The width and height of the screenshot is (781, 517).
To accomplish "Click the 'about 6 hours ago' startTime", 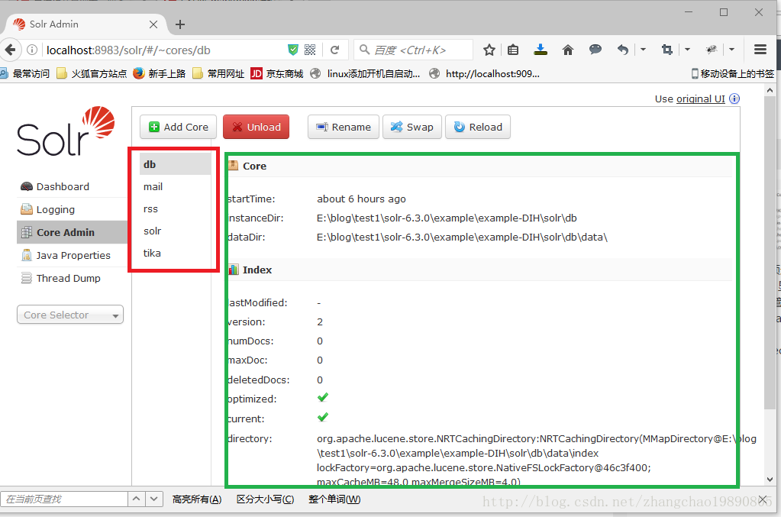I will (361, 199).
